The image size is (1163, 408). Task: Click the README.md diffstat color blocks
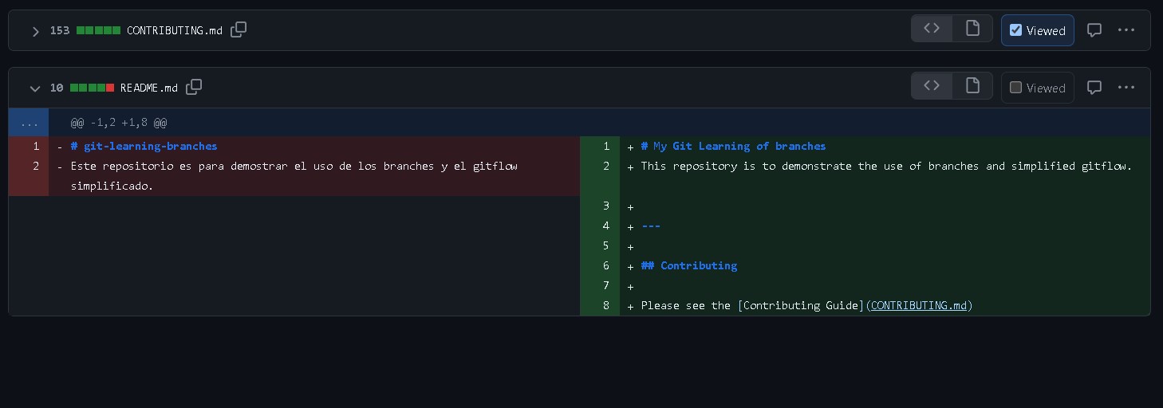click(x=92, y=88)
